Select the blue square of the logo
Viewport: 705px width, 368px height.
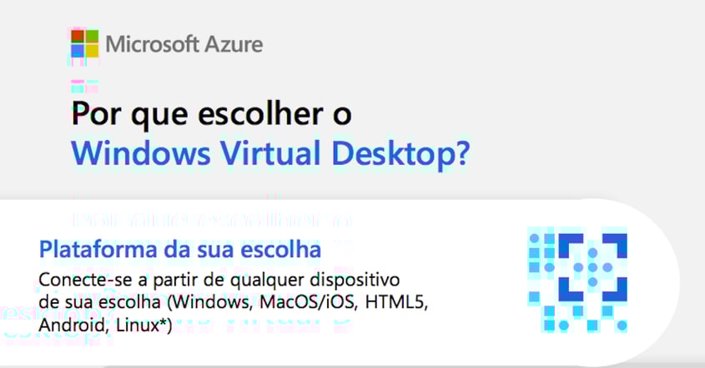78,51
